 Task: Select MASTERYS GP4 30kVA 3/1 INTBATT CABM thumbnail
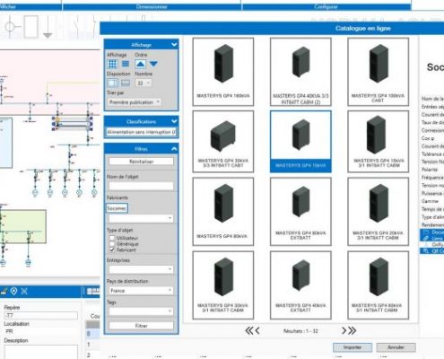point(223,285)
